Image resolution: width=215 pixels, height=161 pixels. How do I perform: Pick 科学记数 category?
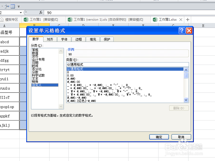[x=38, y=75]
